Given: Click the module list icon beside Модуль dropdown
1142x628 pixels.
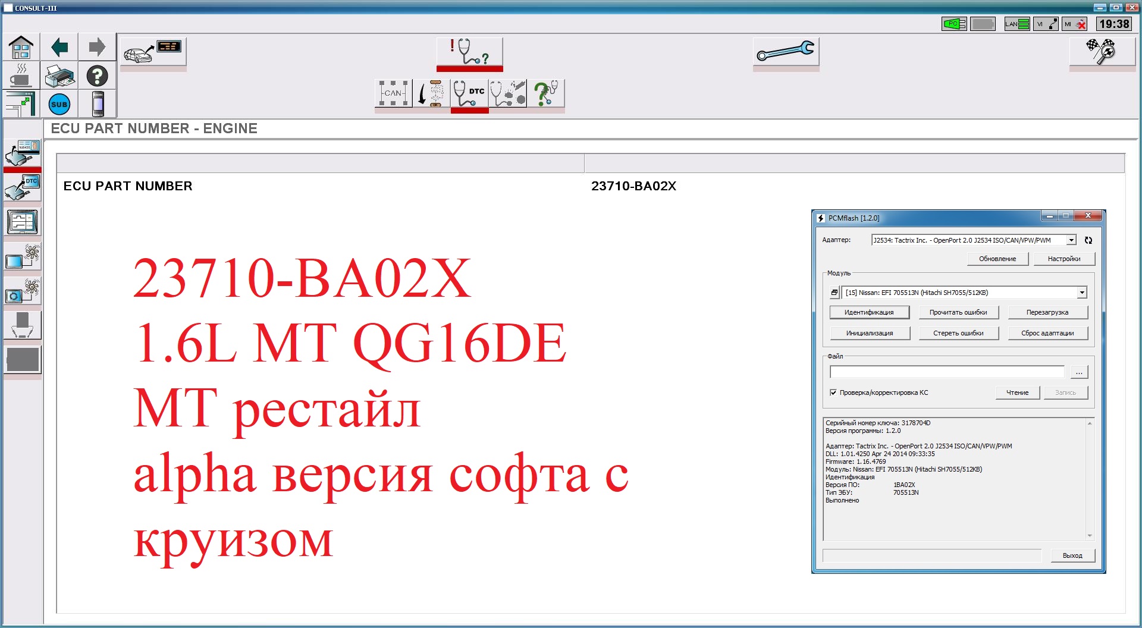Looking at the screenshot, I should click(834, 293).
